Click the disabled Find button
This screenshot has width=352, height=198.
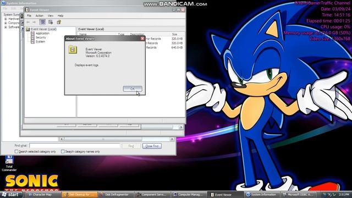pos(131,146)
